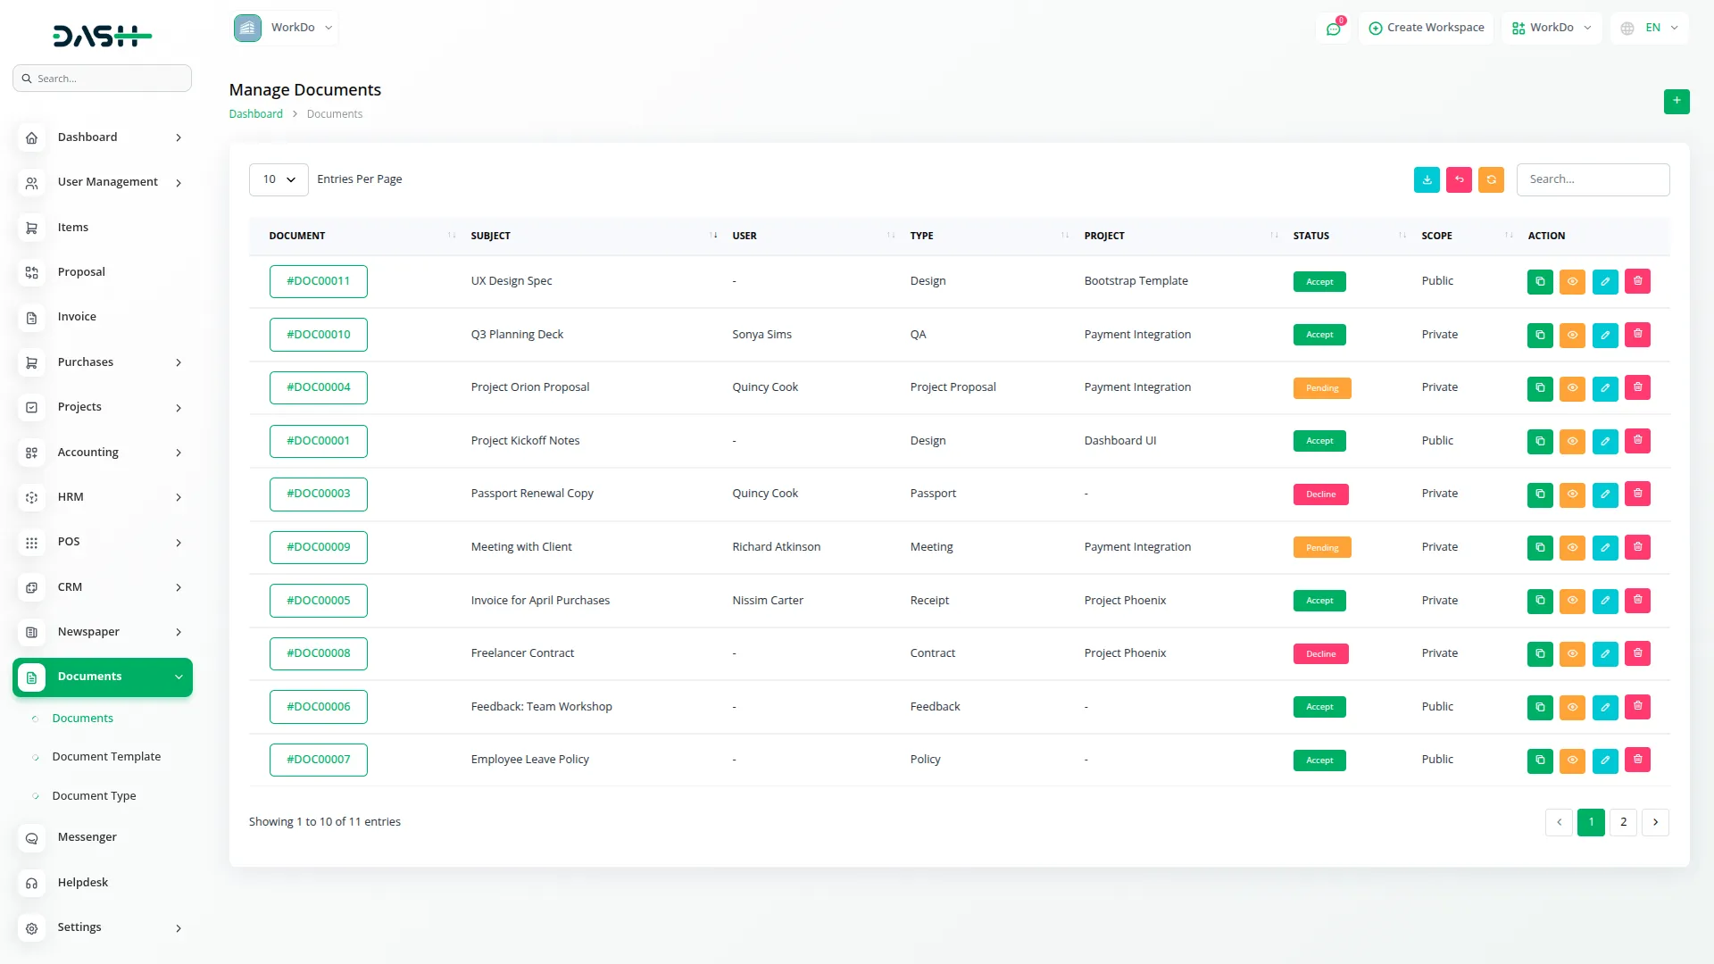Select the export/download icon above the table
The height and width of the screenshot is (964, 1714).
coord(1427,179)
